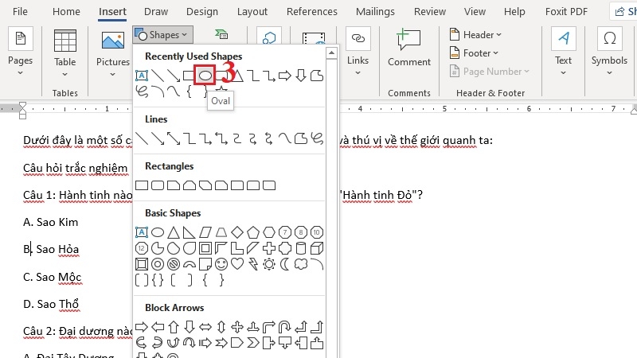The image size is (637, 358).
Task: Select the Right Arrow in Block Arrows
Action: pos(142,327)
